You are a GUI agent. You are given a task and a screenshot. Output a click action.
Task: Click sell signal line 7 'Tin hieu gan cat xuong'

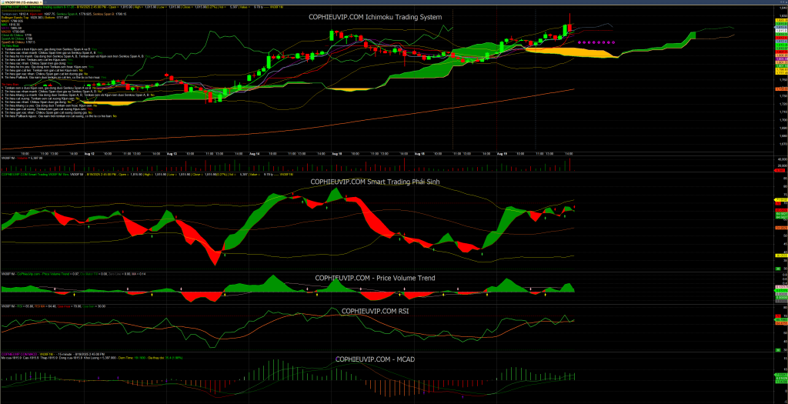47,109
